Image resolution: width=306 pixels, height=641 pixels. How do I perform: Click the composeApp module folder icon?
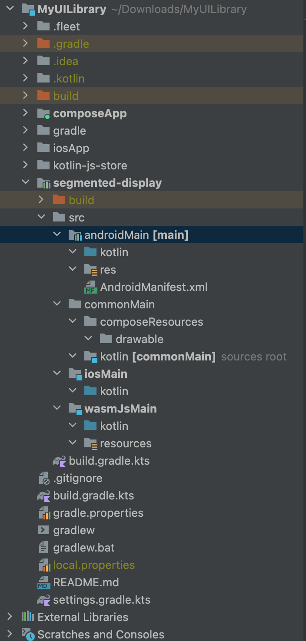[x=43, y=113]
